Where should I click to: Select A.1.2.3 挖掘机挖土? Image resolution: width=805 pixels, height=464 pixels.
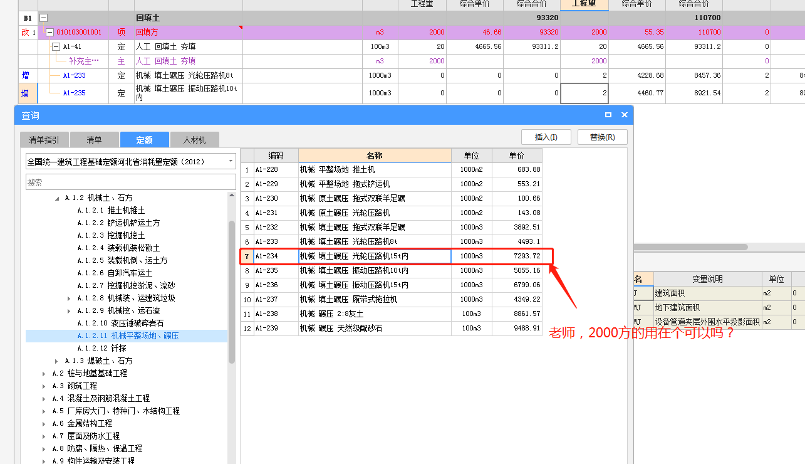tap(111, 236)
